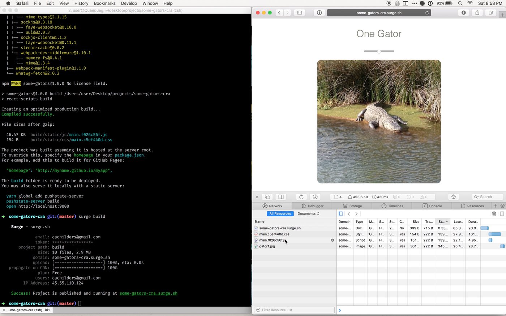Screen dimensions: 506x316
Task: Add a new inspector tab
Action: tap(495, 206)
